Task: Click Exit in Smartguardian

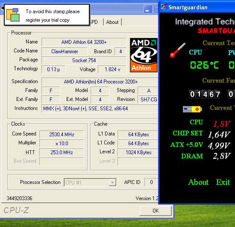Action: [x=223, y=182]
